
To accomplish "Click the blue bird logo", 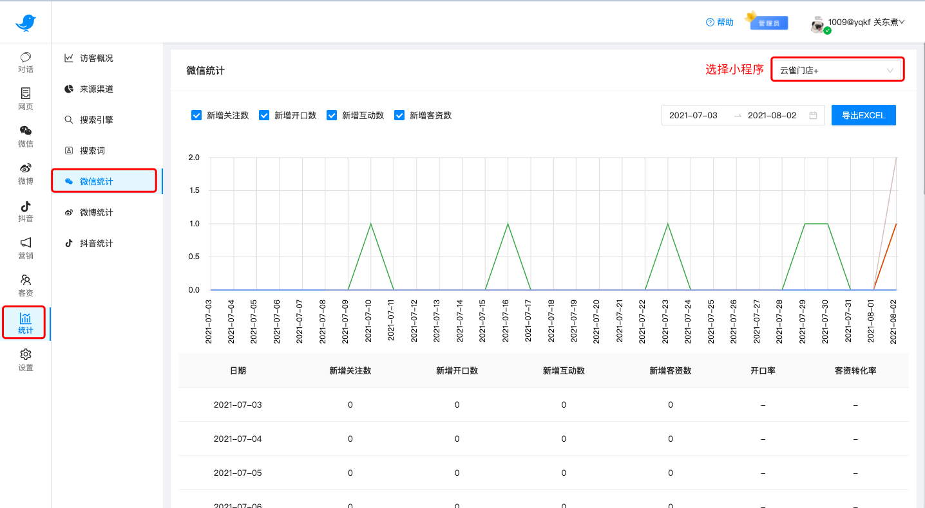I will click(x=26, y=23).
